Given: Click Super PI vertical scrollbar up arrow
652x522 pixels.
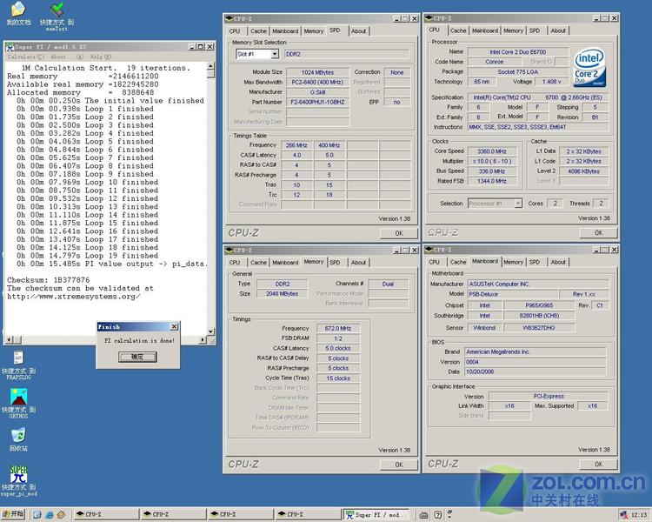Looking at the screenshot, I should click(211, 66).
